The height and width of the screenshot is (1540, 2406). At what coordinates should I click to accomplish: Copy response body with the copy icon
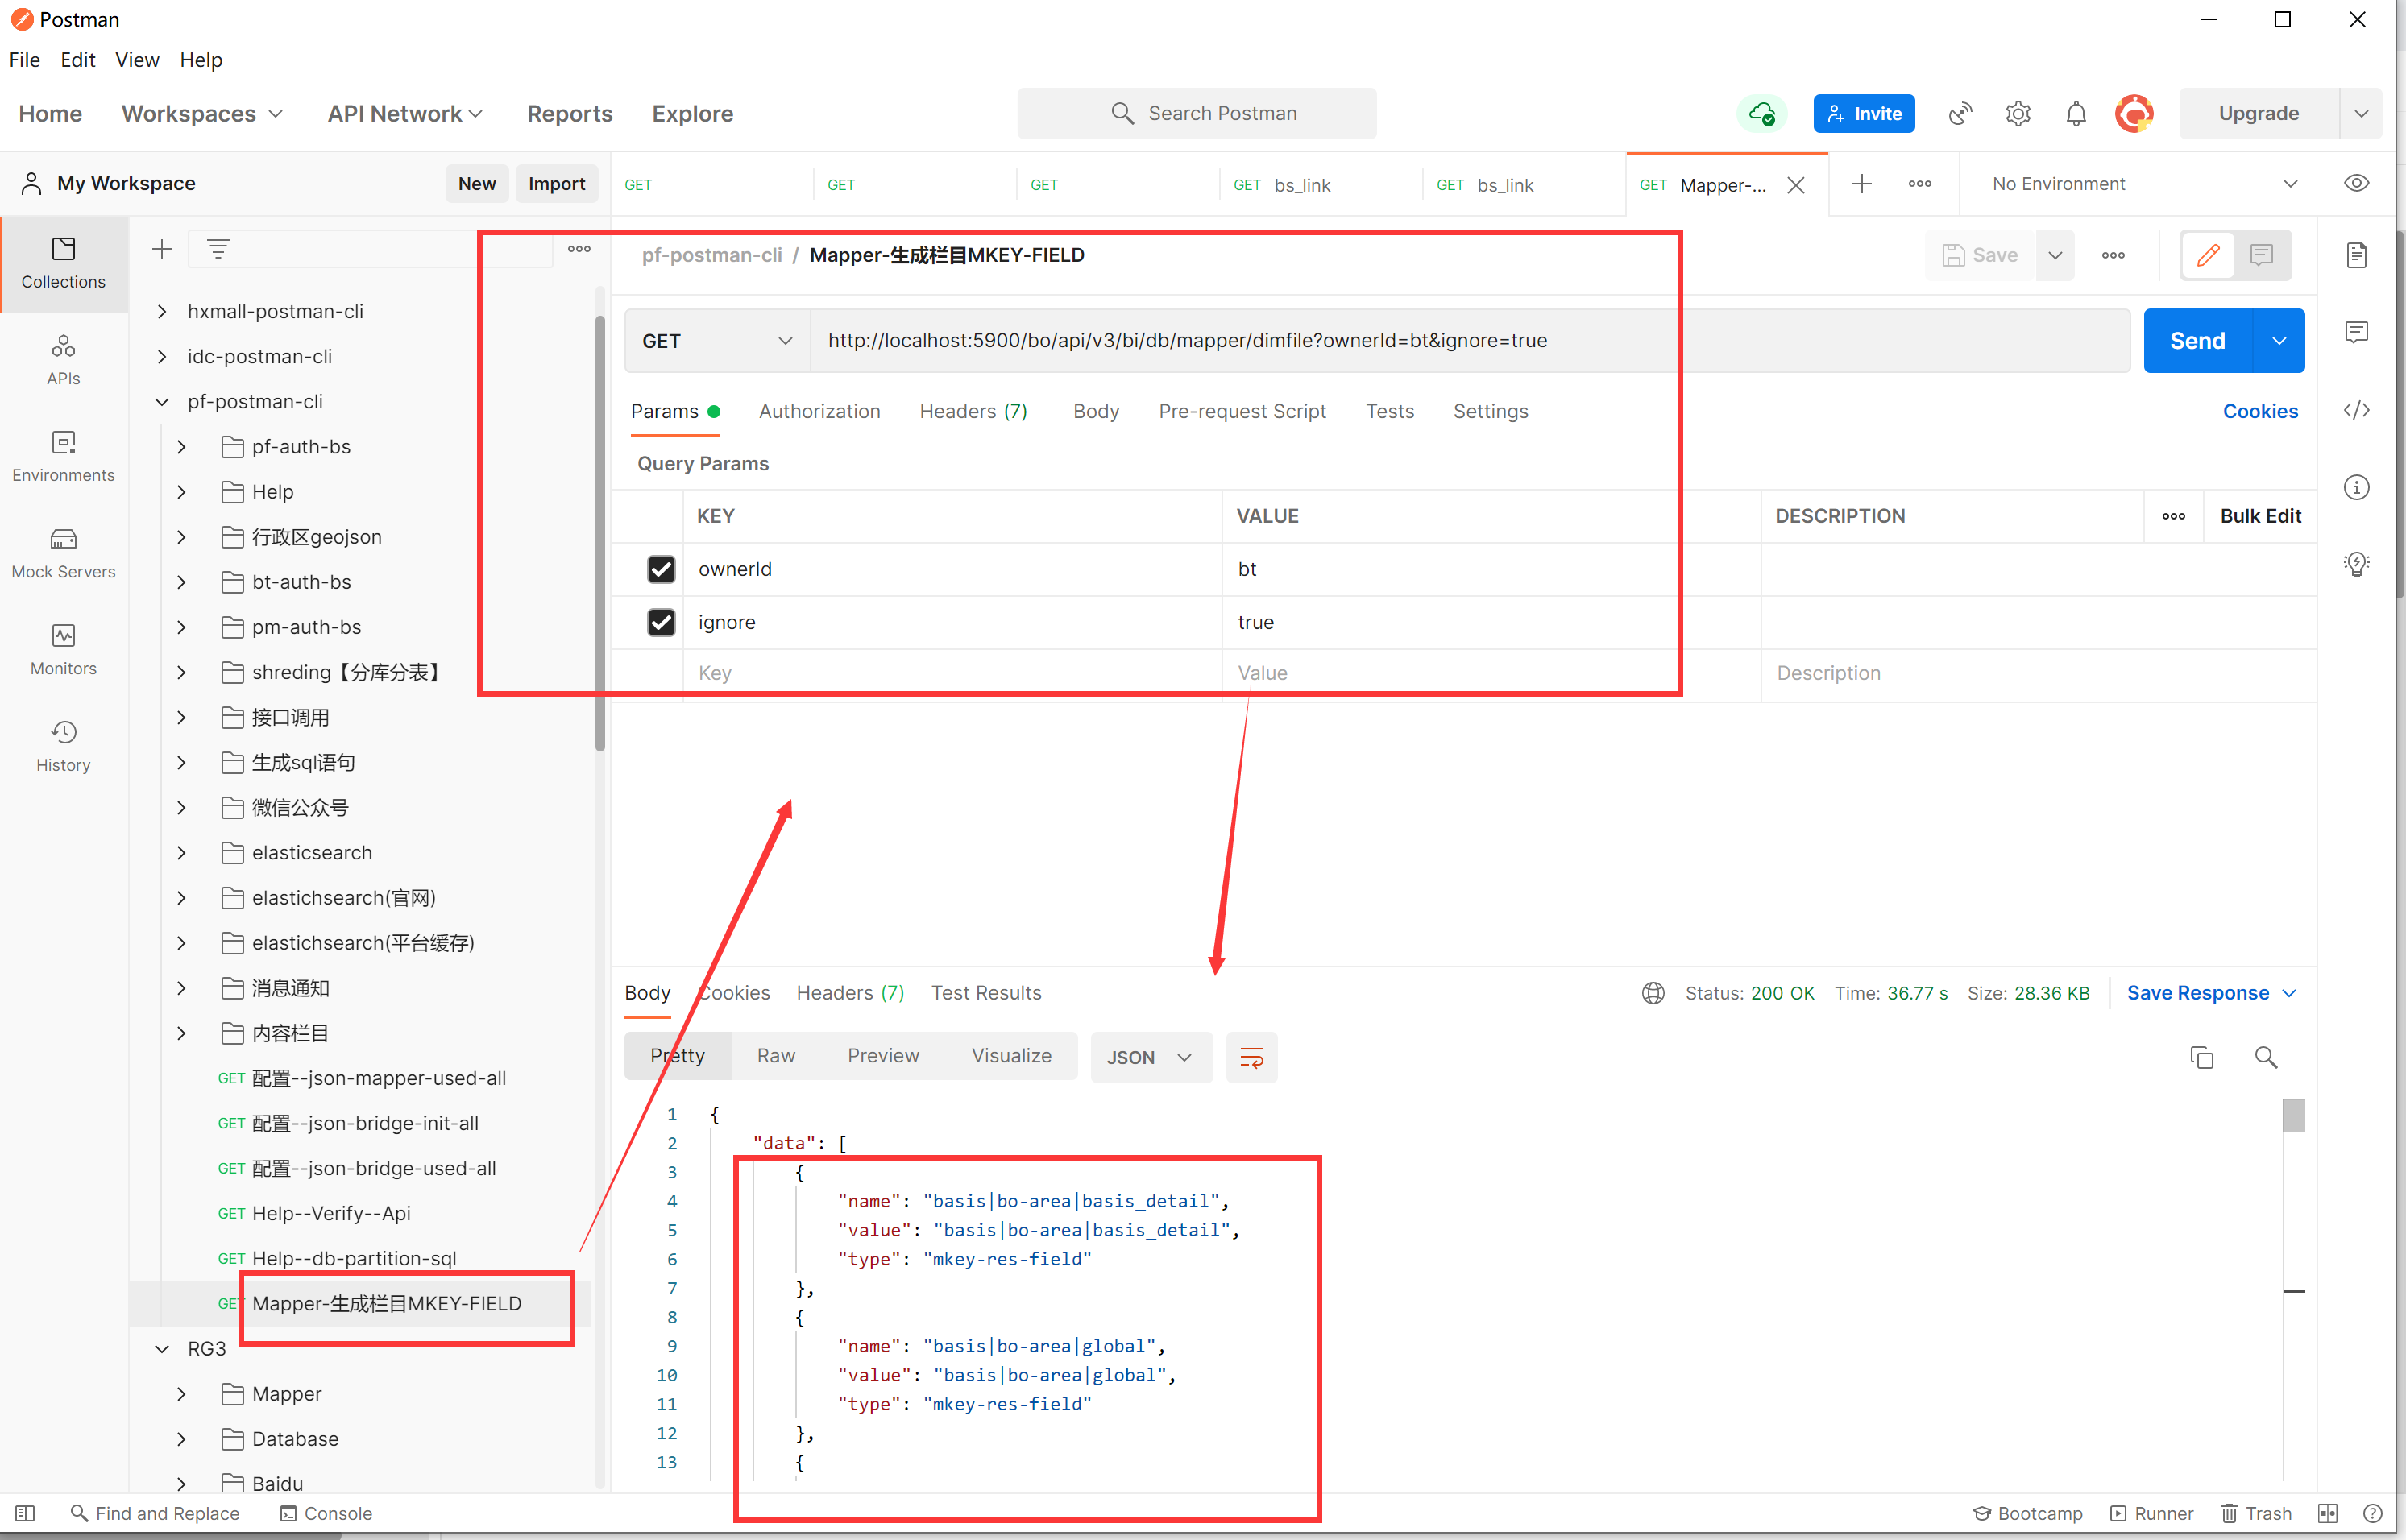pyautogui.click(x=2201, y=1057)
